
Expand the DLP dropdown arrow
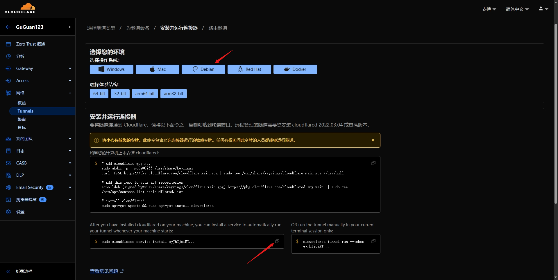(x=70, y=175)
